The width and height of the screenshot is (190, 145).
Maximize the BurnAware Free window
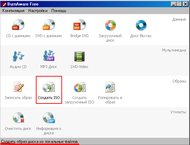click(x=179, y=4)
